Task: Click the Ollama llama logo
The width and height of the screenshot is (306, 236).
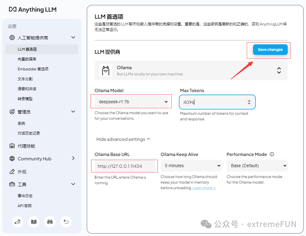Action: pyautogui.click(x=106, y=70)
